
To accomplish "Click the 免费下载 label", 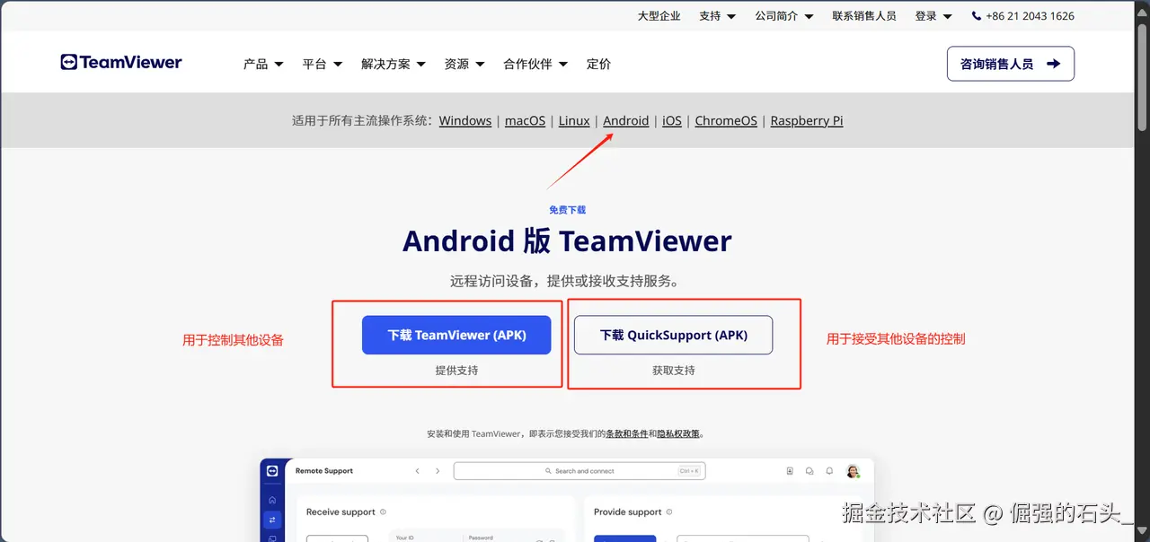I will [x=567, y=209].
